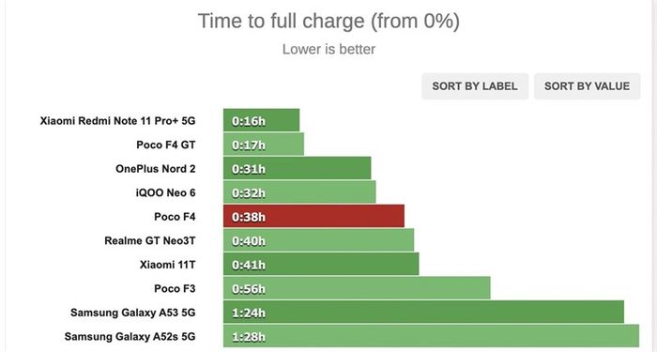The image size is (657, 352).
Task: Click the Realme GT Neo3T label
Action: tap(150, 240)
